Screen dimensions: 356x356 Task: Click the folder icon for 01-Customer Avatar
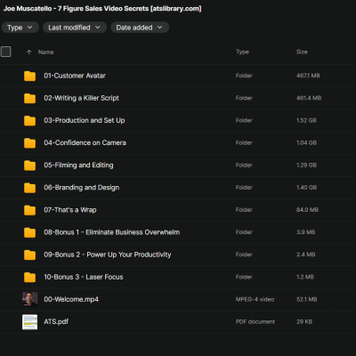point(29,76)
